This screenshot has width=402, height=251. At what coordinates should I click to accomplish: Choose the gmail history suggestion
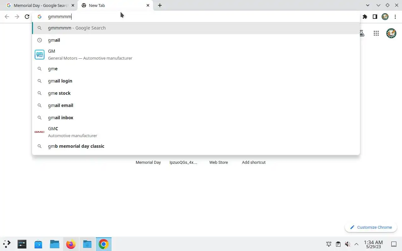[x=196, y=40]
